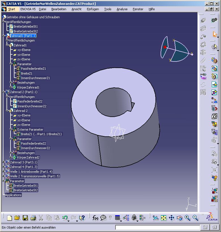Open the Start menu in CATIA
The width and height of the screenshot is (221, 232).
click(x=12, y=9)
